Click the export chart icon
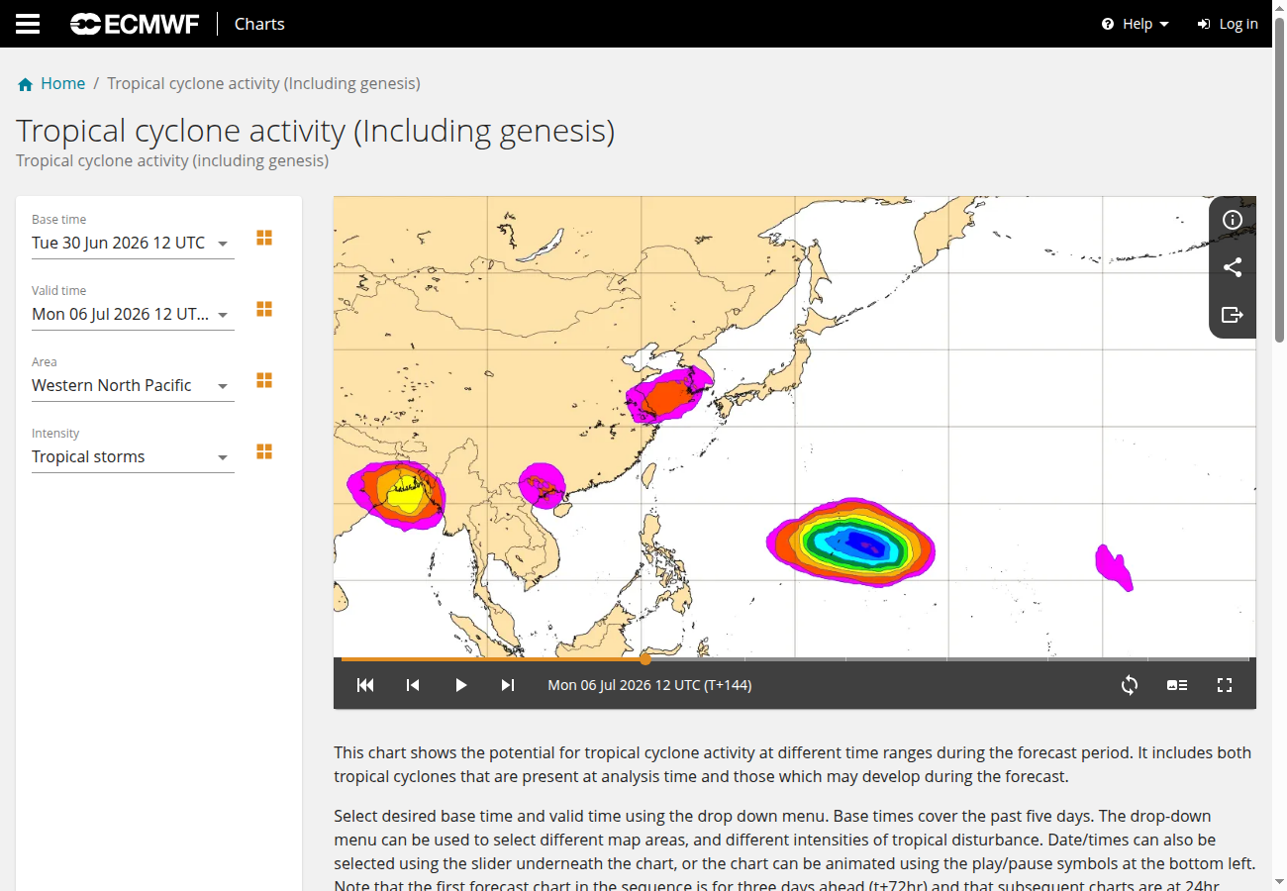Viewport: 1287px width, 891px height. point(1233,315)
